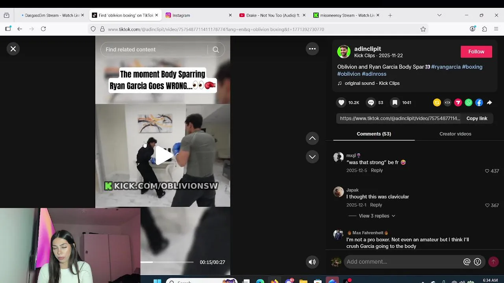Open the adinclipit profile avatar
This screenshot has width=504, height=283.
(x=344, y=51)
